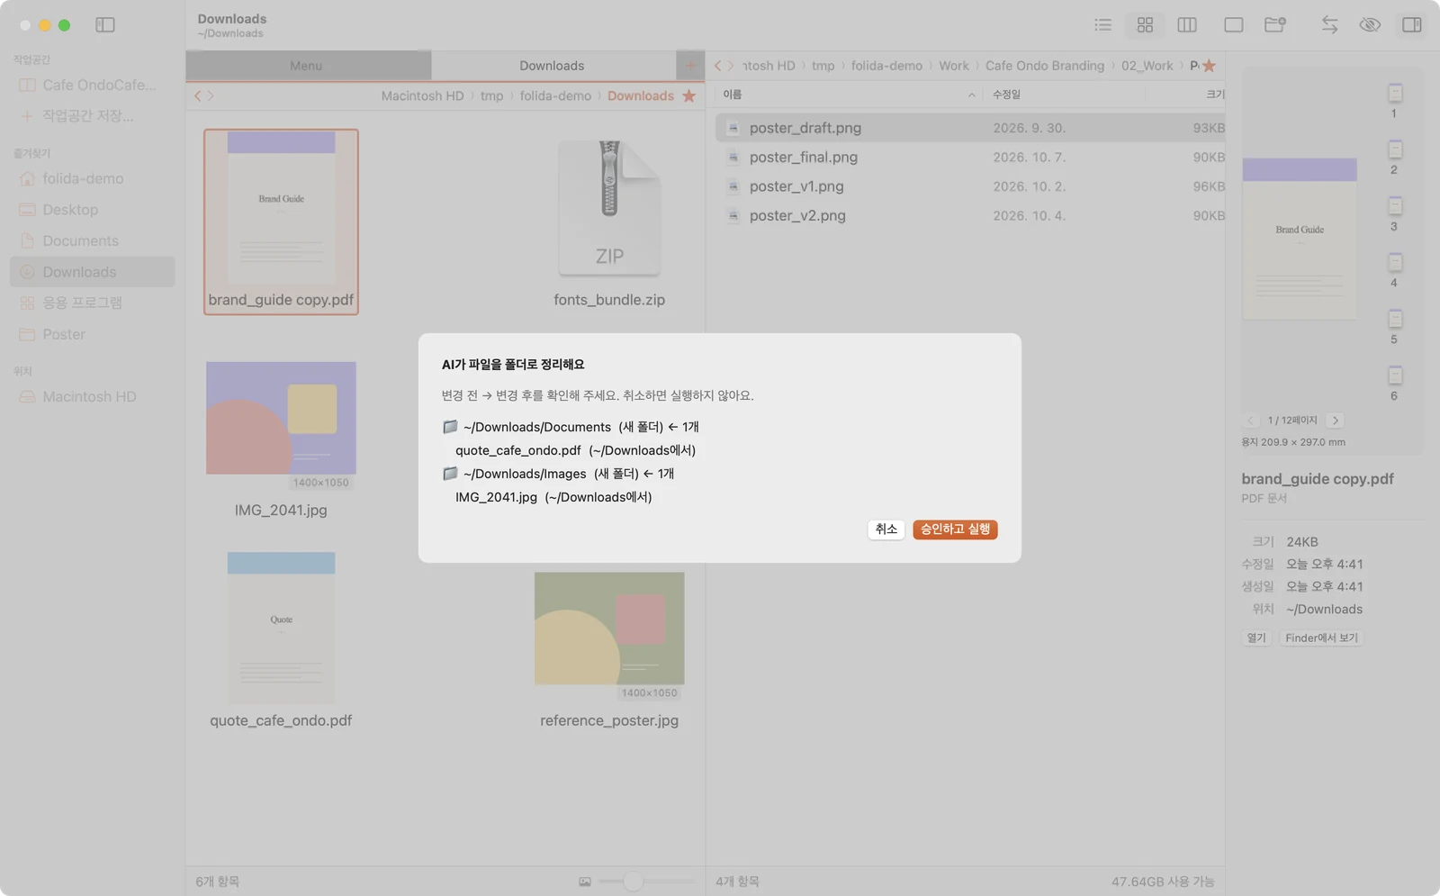The image size is (1440, 896).
Task: Open Desktop in the sidebar
Action: coord(92,210)
